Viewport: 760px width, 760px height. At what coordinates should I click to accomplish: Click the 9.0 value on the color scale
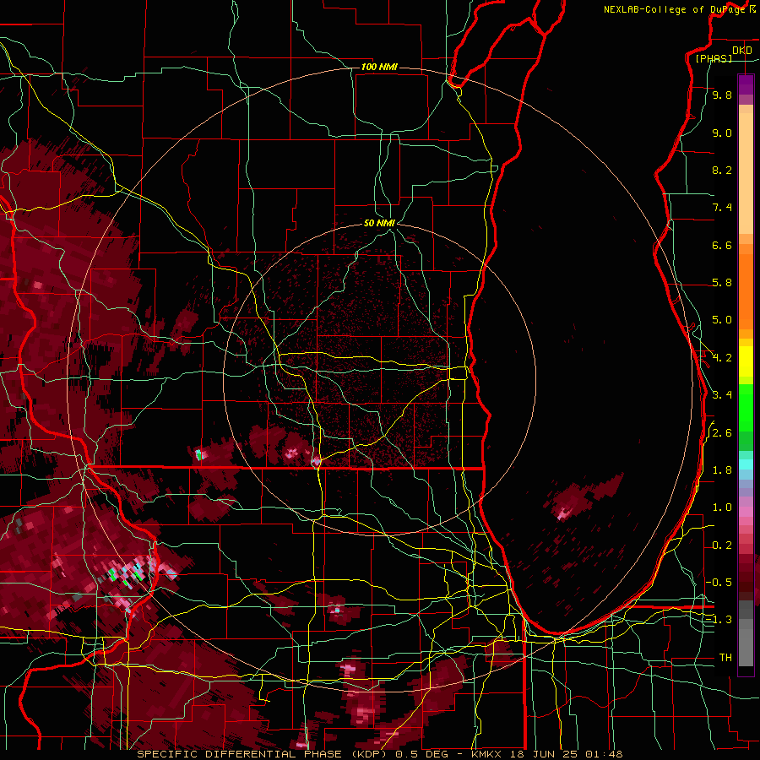coord(722,133)
